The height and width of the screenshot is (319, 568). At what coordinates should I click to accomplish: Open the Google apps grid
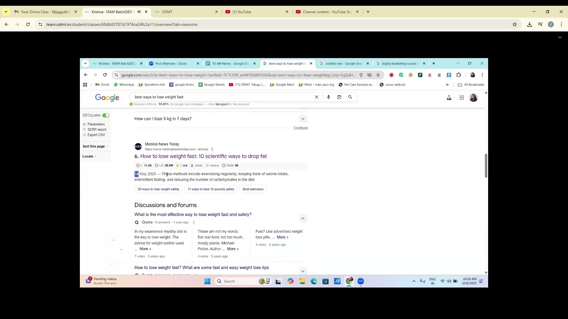tap(461, 97)
